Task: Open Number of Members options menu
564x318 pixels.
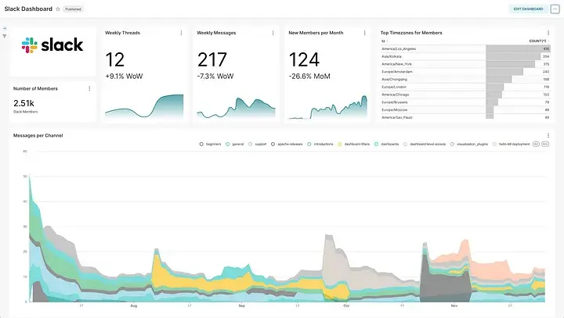Action: (89, 88)
